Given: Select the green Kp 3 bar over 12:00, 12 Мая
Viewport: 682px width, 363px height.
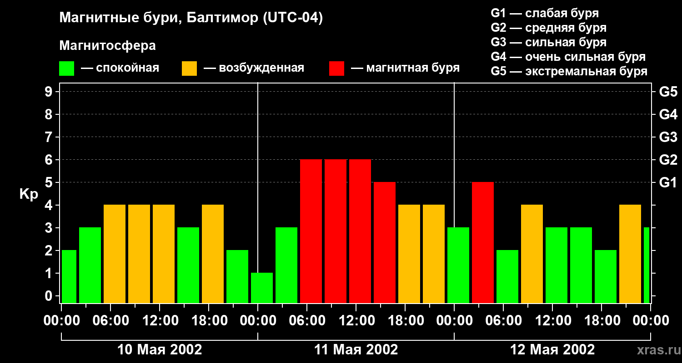Looking at the screenshot, I should (x=557, y=265).
